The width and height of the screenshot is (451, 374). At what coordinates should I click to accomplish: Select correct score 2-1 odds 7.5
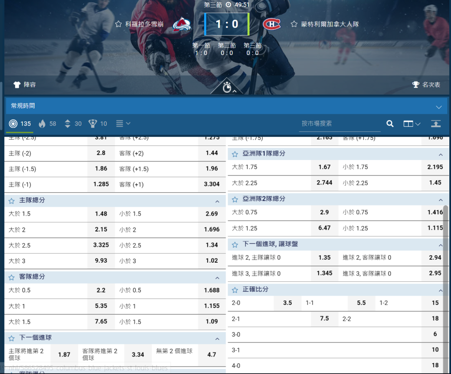[324, 319]
